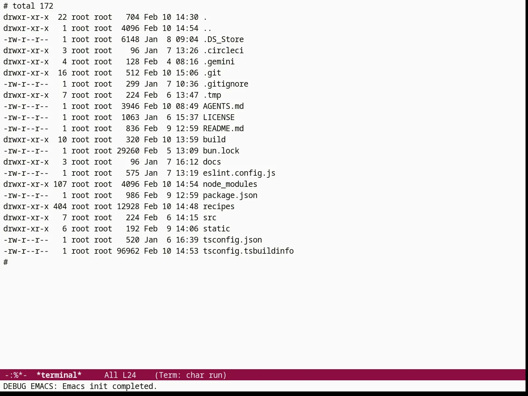Select the .circleci directory name
The height and width of the screenshot is (396, 528).
pyautogui.click(x=223, y=50)
